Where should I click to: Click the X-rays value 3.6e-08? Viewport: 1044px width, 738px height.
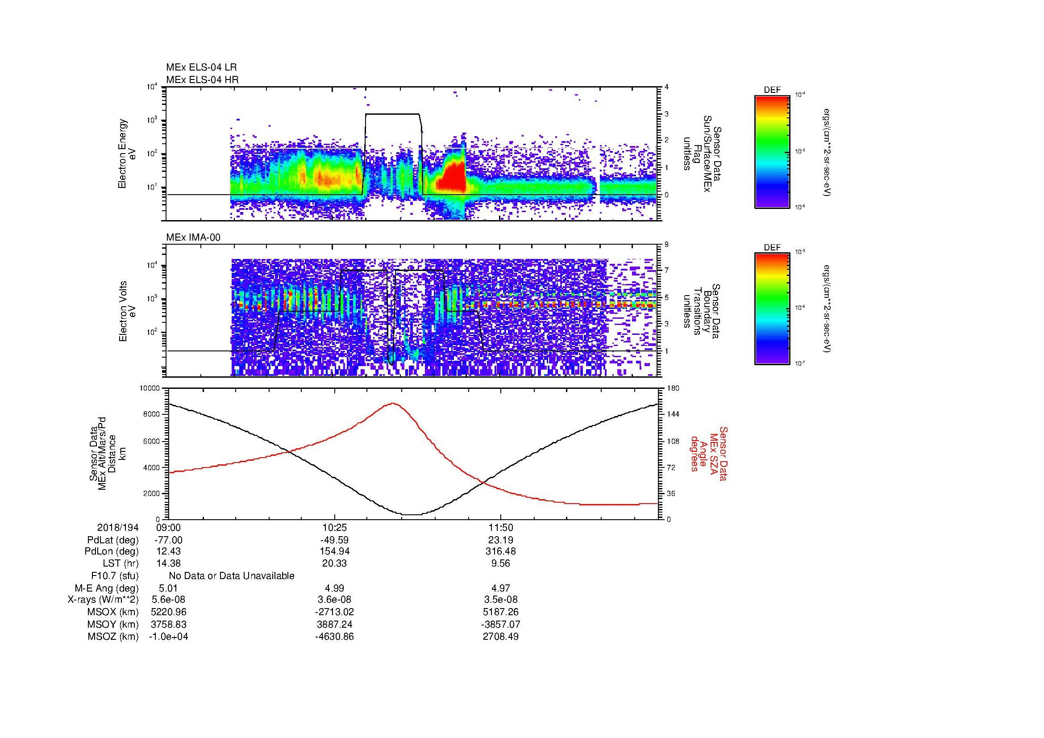click(x=334, y=600)
